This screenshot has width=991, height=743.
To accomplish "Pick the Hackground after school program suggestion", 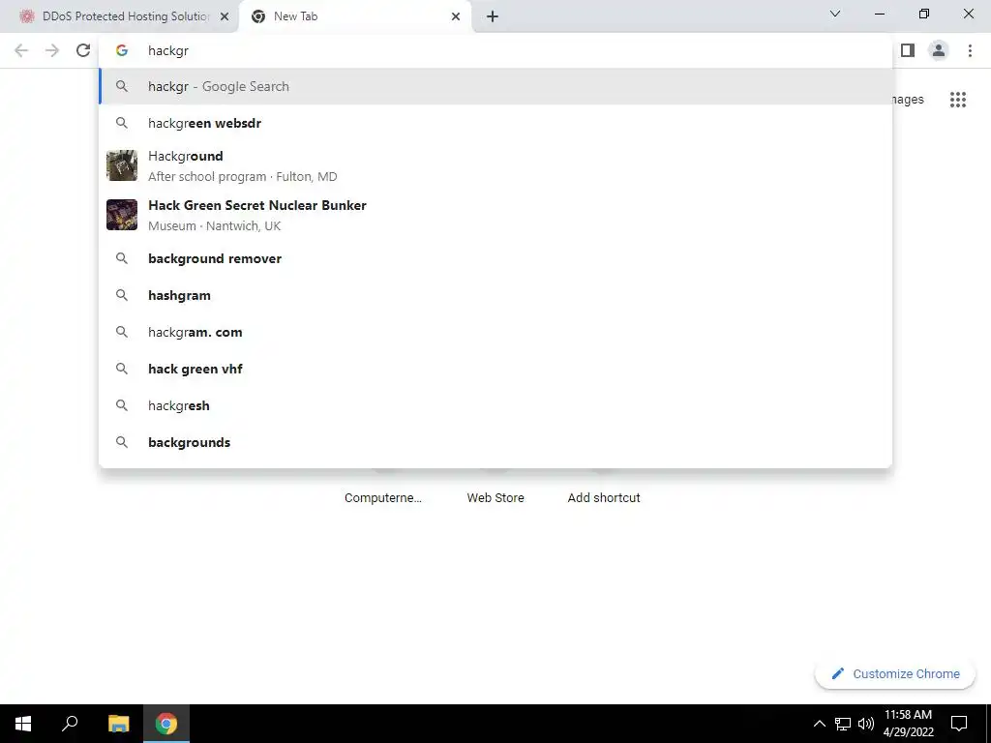I will click(495, 165).
